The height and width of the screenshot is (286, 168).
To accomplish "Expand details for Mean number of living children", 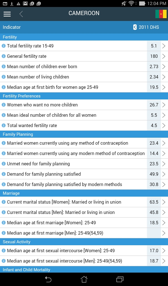I will tap(164, 77).
